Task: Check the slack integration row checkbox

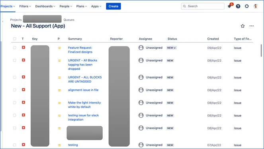Action: click(x=15, y=115)
